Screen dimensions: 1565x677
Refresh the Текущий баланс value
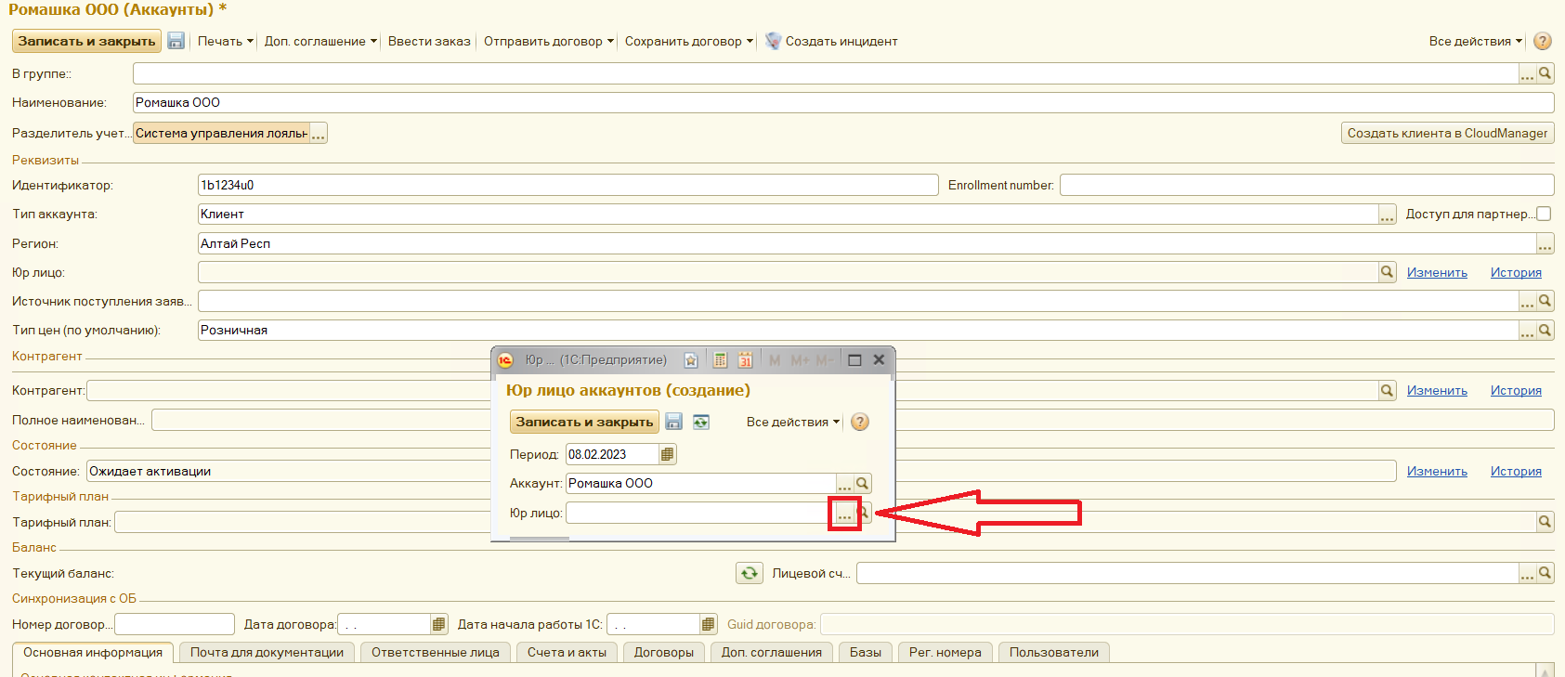(x=750, y=573)
